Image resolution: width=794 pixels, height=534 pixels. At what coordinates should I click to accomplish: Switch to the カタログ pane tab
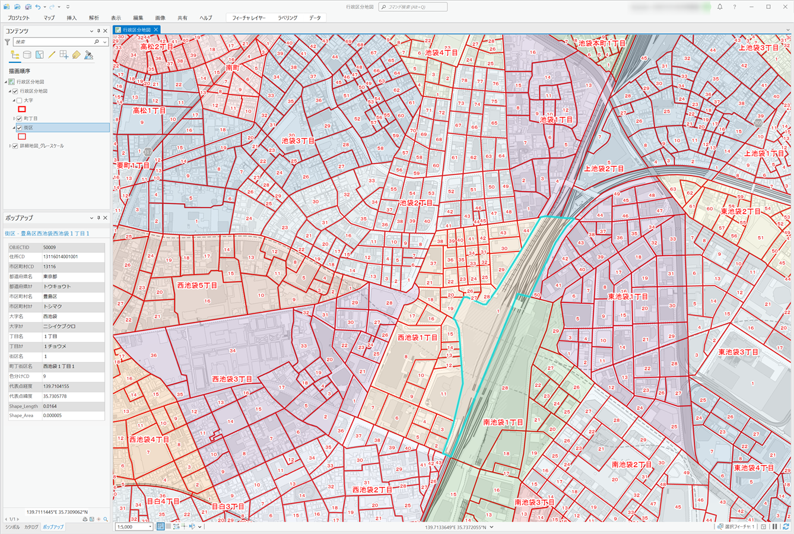(x=31, y=527)
